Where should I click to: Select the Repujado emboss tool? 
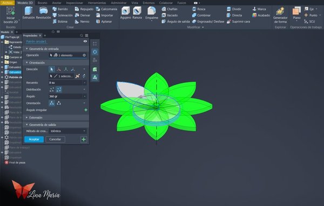coord(84,9)
